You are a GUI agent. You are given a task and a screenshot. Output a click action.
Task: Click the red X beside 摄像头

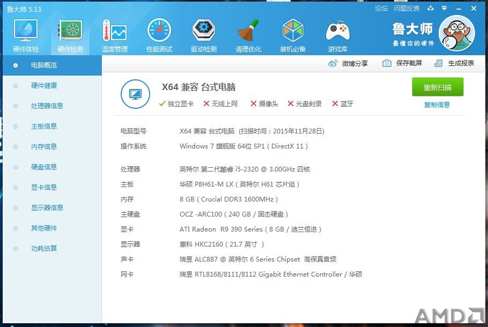253,103
